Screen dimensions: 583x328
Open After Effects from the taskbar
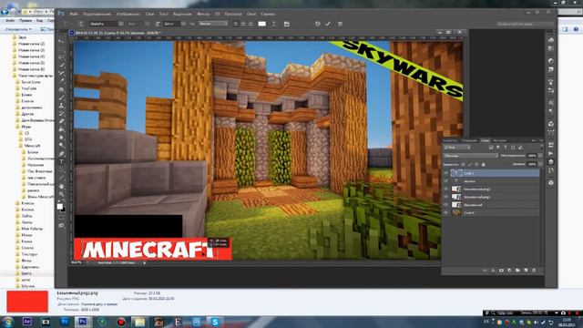pyautogui.click(x=26, y=322)
